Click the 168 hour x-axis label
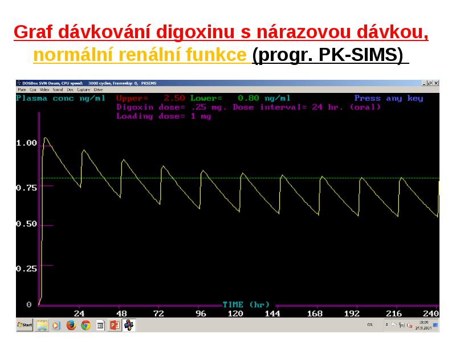 [x=315, y=314]
